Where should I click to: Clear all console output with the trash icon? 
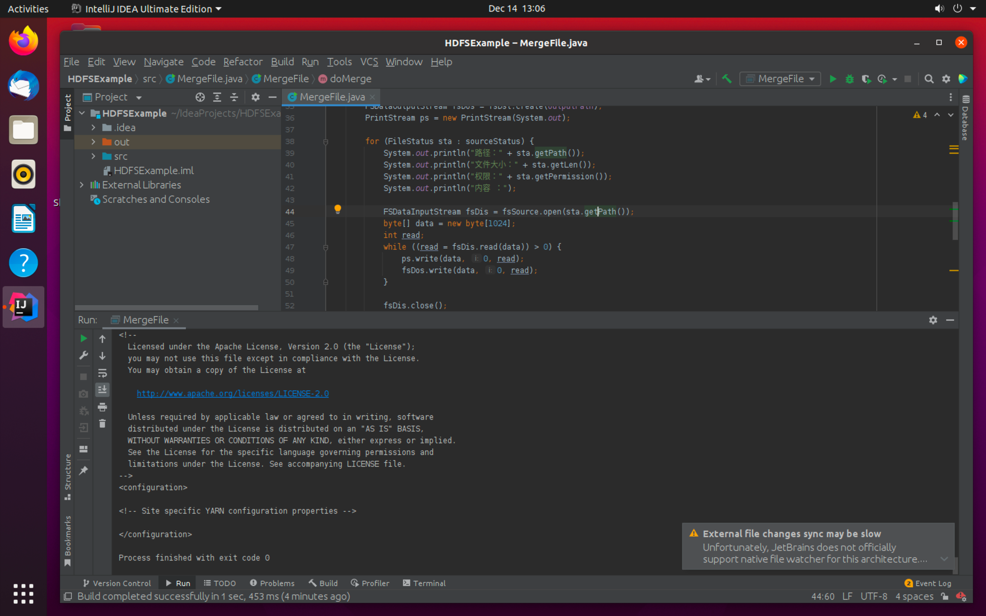tap(102, 424)
